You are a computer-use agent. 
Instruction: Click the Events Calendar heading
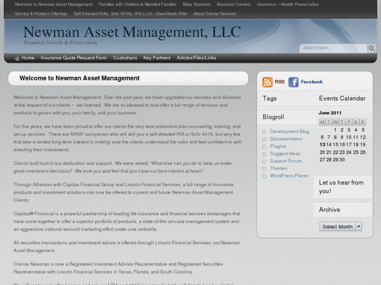pyautogui.click(x=342, y=98)
